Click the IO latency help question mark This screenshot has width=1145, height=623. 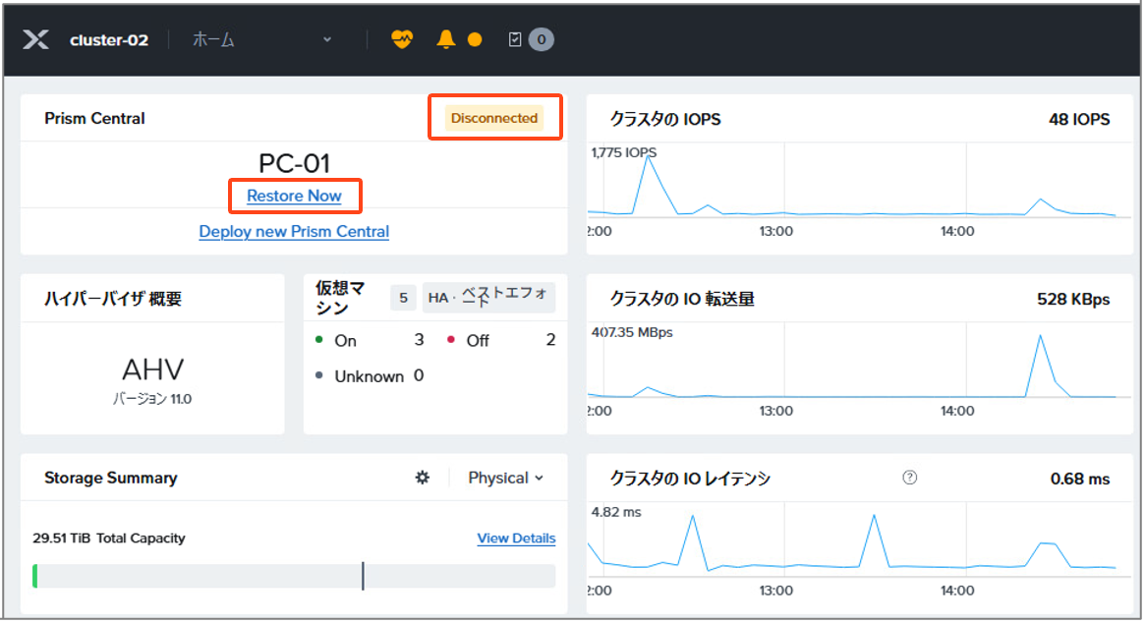point(909,478)
